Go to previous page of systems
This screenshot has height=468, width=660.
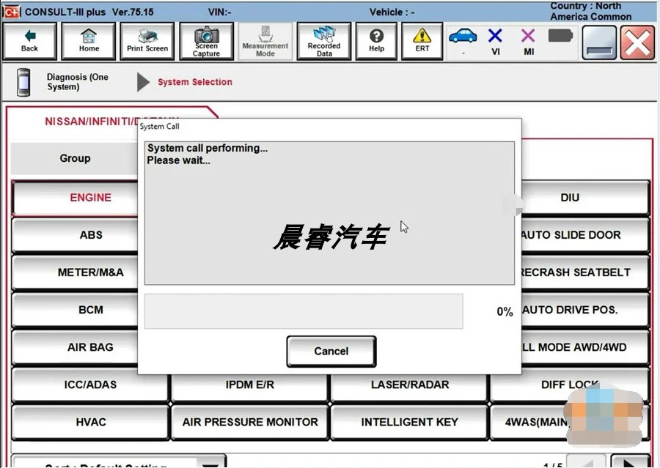[x=587, y=461]
